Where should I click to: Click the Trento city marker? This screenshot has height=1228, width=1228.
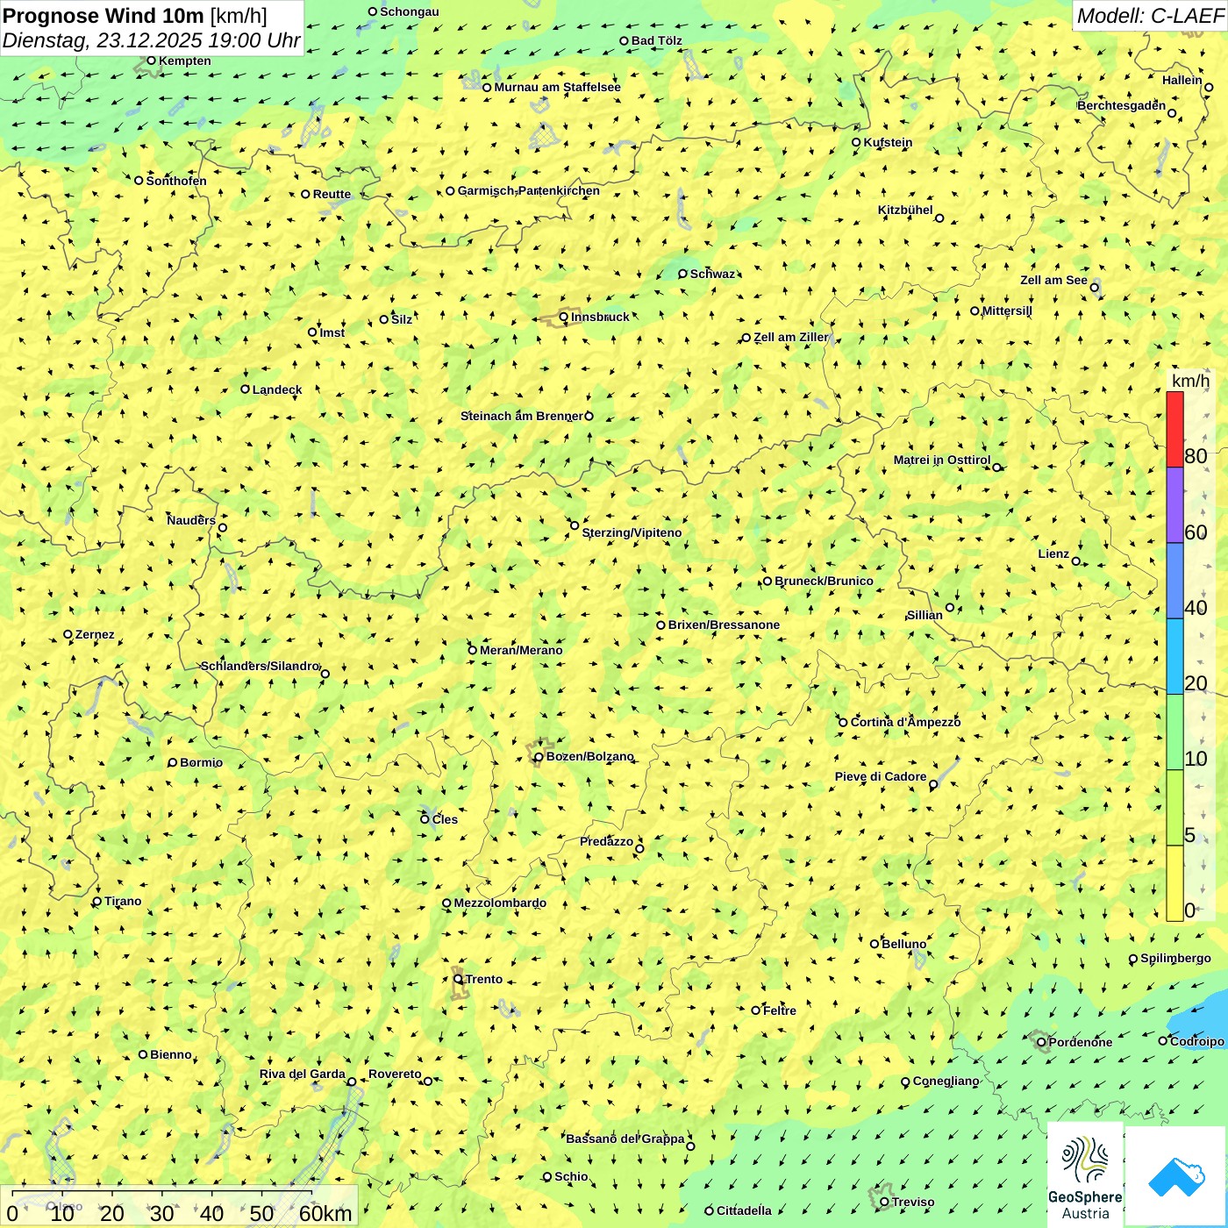point(458,979)
